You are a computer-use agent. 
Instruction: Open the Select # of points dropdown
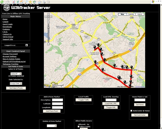coord(16,74)
